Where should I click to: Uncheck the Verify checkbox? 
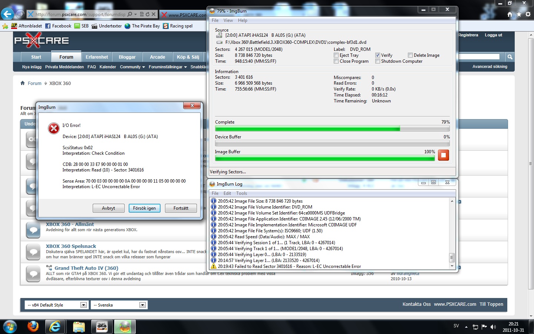378,55
